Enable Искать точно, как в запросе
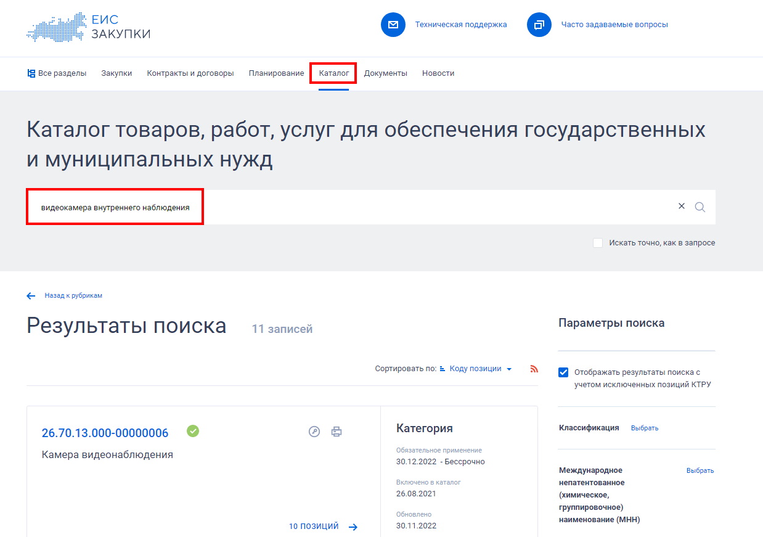The width and height of the screenshot is (763, 537). click(597, 242)
